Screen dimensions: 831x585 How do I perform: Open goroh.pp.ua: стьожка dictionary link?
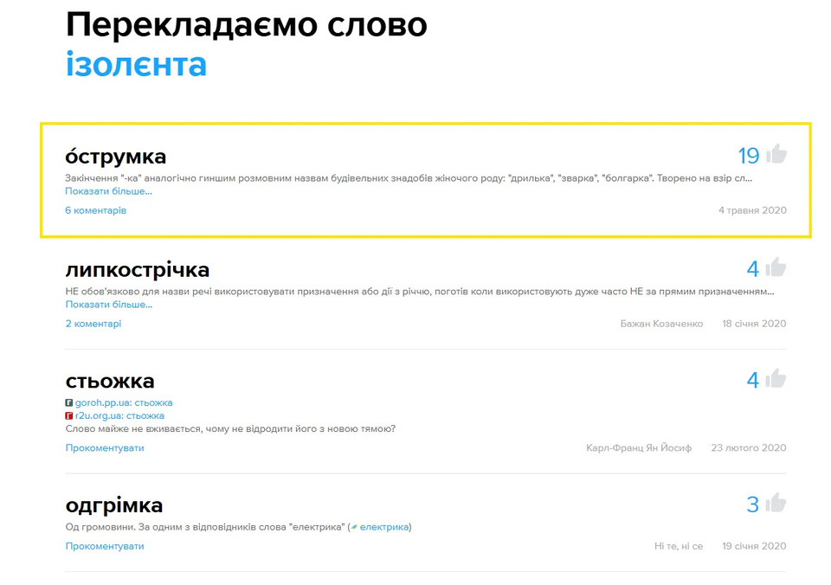(x=124, y=403)
